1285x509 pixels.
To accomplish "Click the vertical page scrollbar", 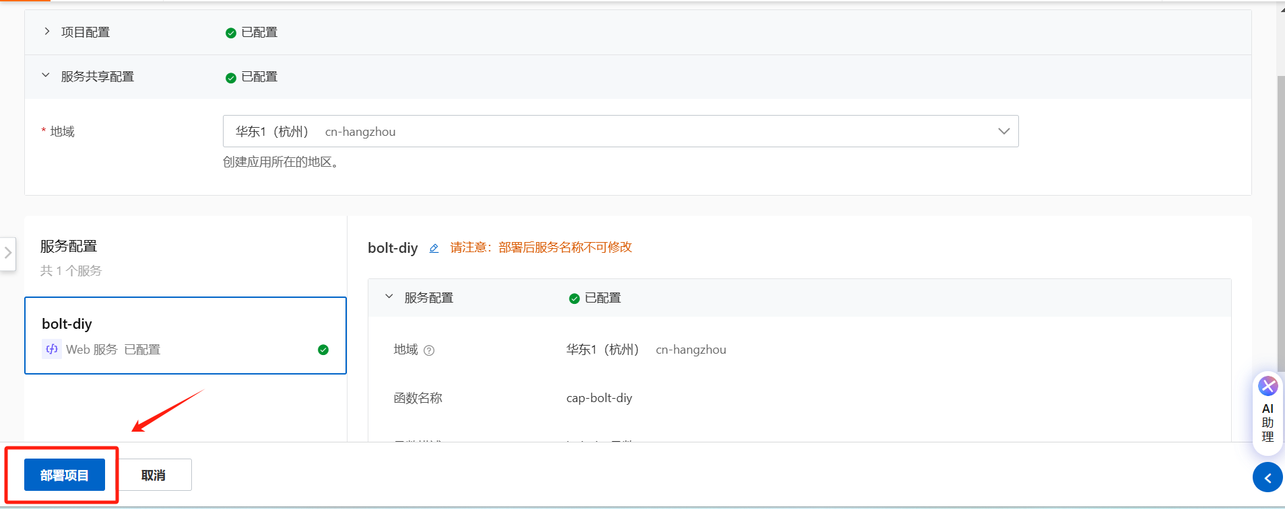I will click(x=1281, y=223).
